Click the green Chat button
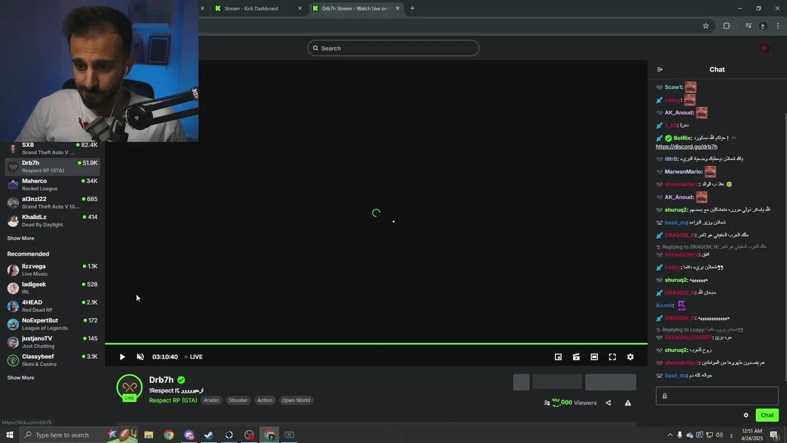 [767, 415]
